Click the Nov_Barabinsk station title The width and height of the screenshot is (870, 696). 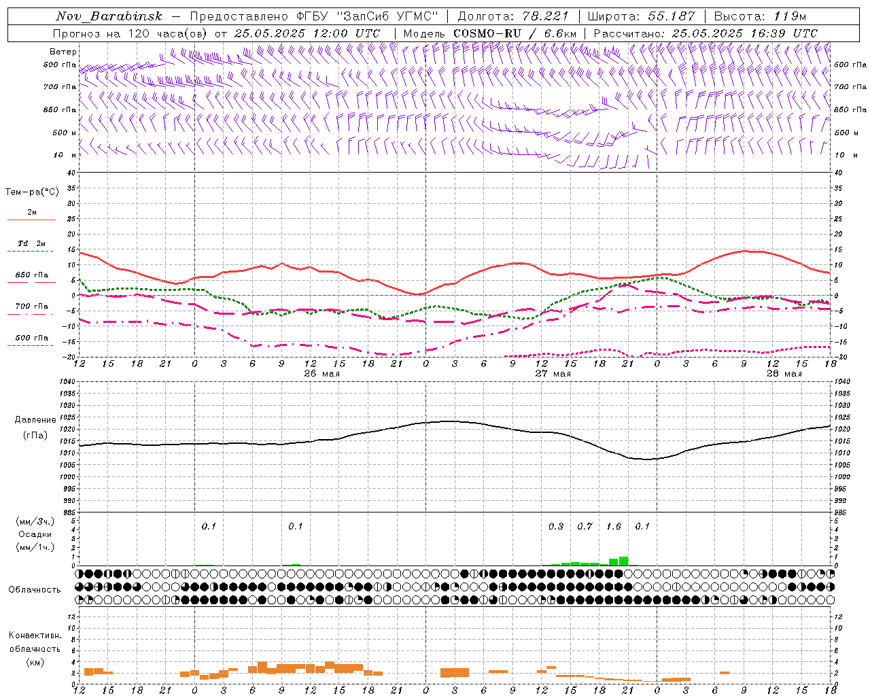click(109, 16)
